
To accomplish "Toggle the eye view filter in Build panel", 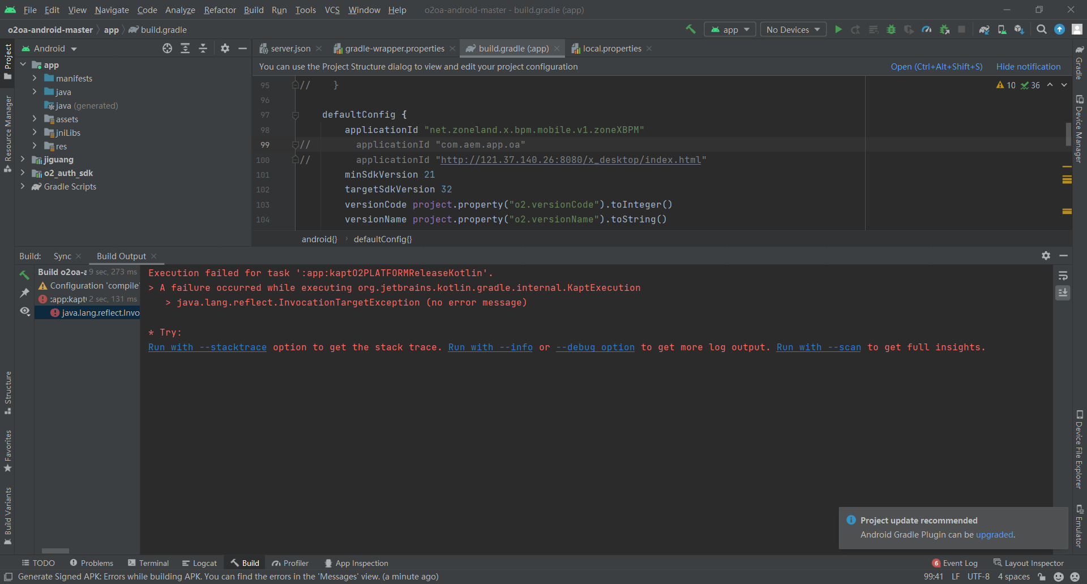I will [25, 311].
